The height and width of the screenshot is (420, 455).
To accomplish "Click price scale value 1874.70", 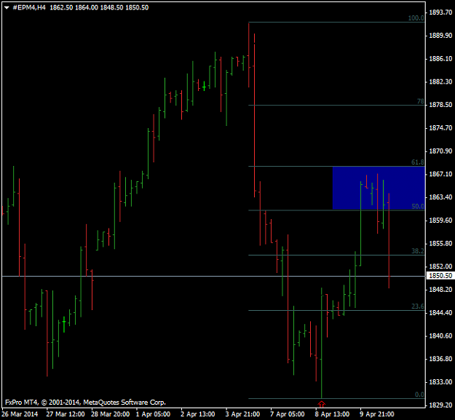I will (440, 127).
